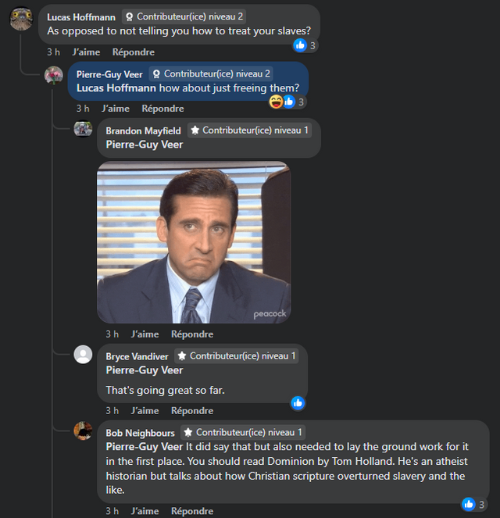Open Bryce Vandiver's default gray avatar
The image size is (500, 518).
(x=83, y=355)
